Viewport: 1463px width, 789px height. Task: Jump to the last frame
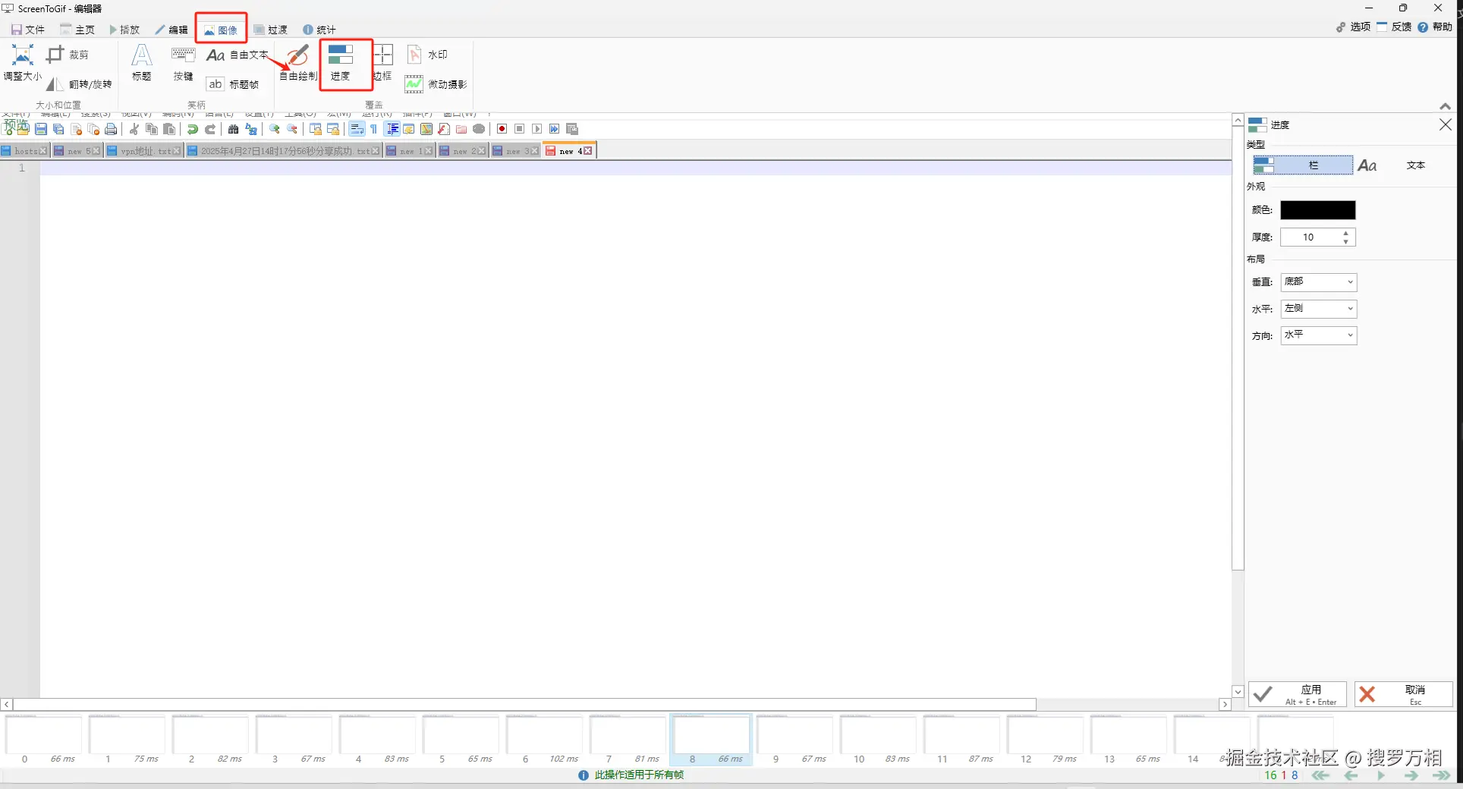1441,775
